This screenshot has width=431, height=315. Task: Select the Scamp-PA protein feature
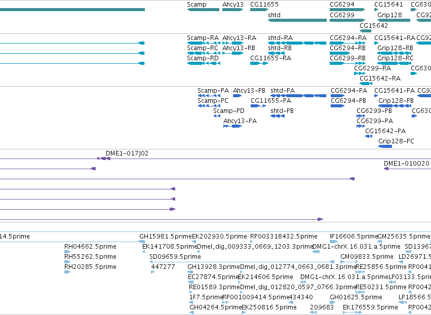(x=209, y=96)
